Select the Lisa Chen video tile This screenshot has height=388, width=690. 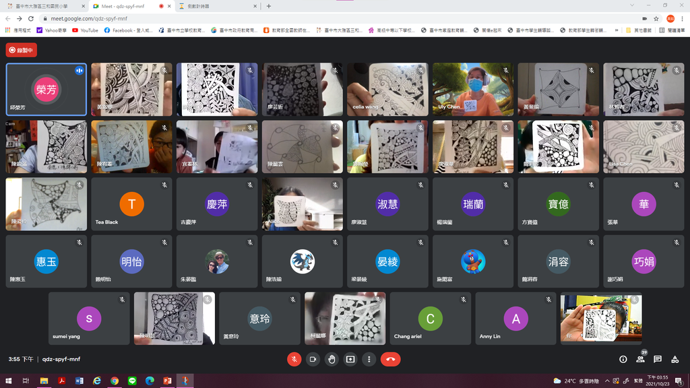tap(644, 146)
